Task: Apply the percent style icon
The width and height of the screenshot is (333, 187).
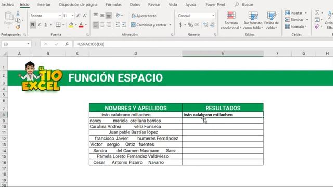Action: pyautogui.click(x=190, y=25)
